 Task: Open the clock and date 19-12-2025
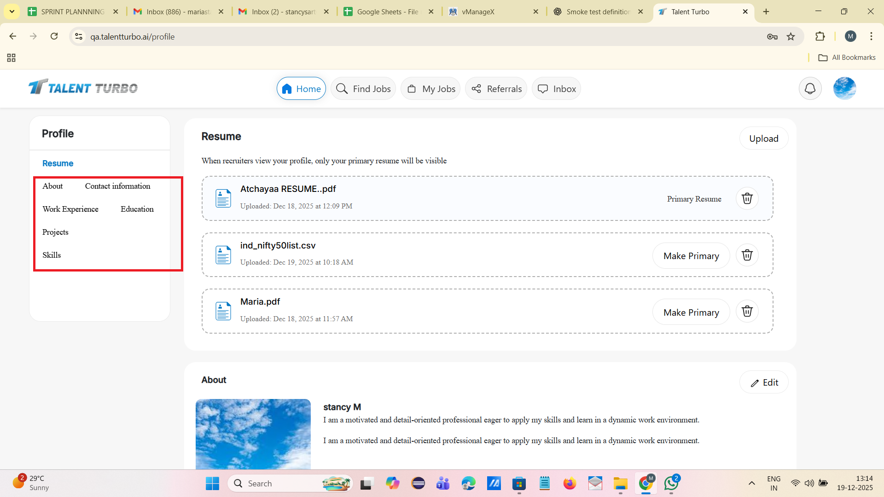855,483
